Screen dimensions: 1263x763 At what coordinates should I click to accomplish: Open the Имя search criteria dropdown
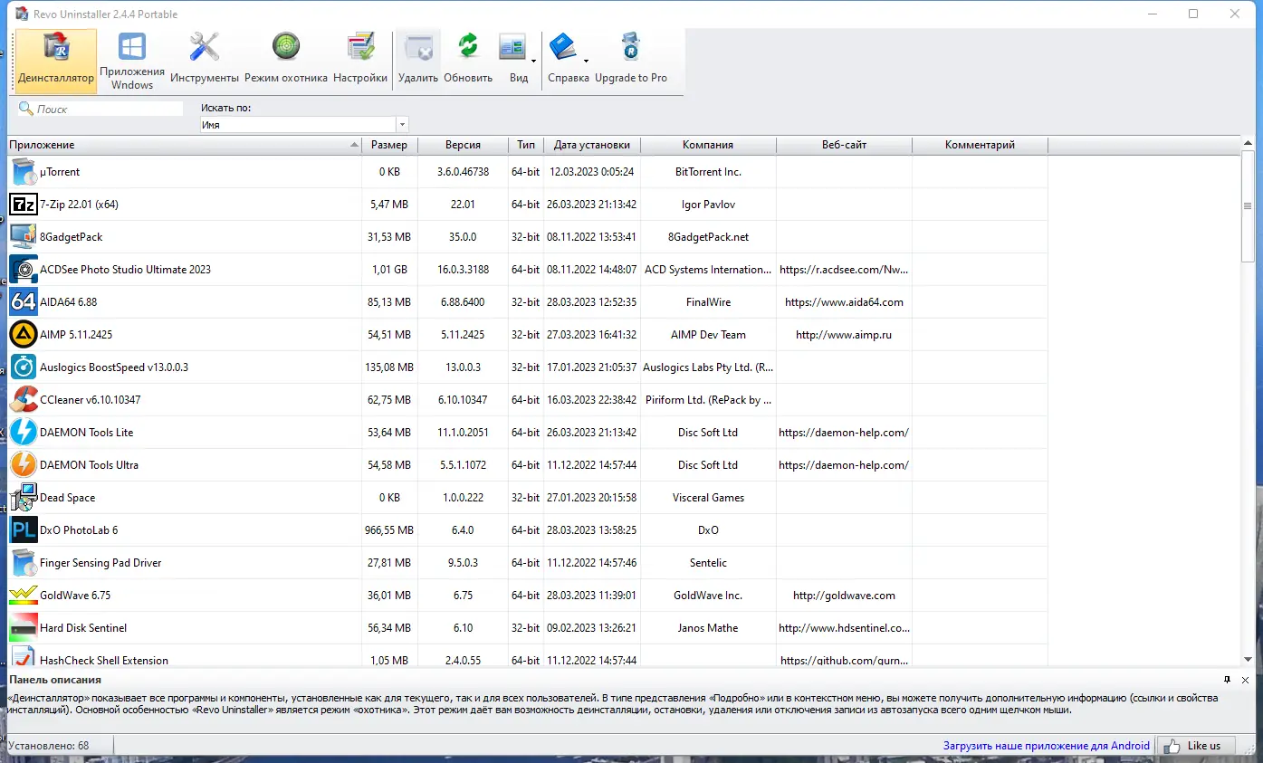coord(401,124)
